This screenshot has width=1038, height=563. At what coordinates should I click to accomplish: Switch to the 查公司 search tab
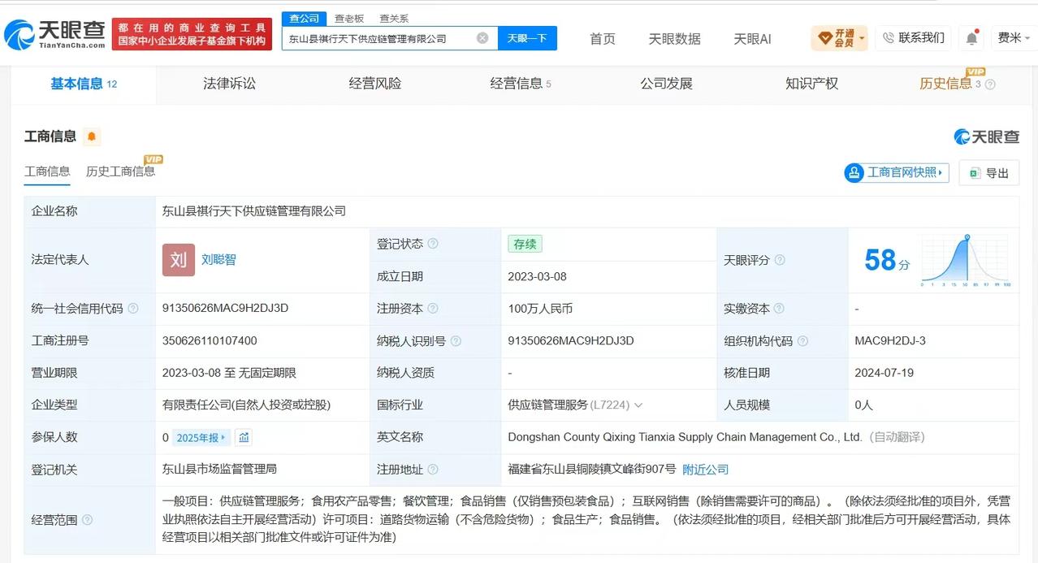[x=305, y=18]
